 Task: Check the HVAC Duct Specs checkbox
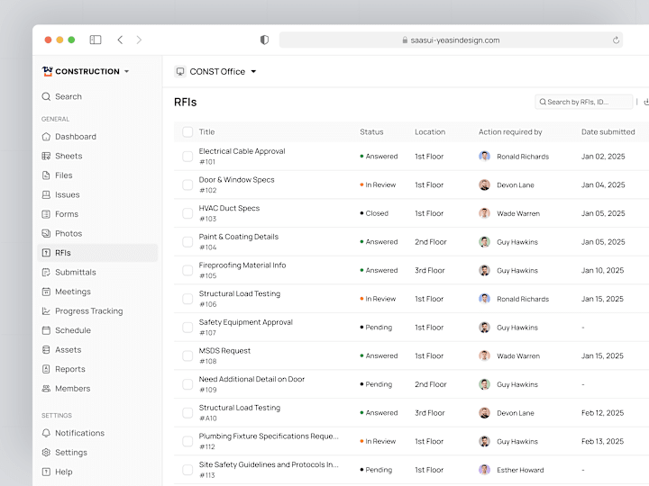(187, 213)
